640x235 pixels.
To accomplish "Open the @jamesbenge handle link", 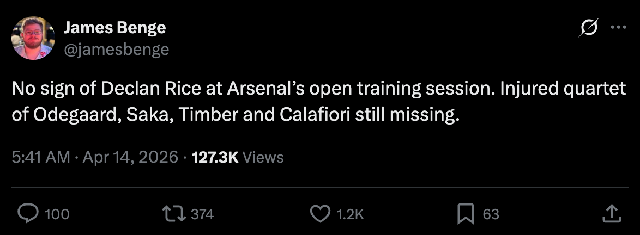I will point(117,50).
